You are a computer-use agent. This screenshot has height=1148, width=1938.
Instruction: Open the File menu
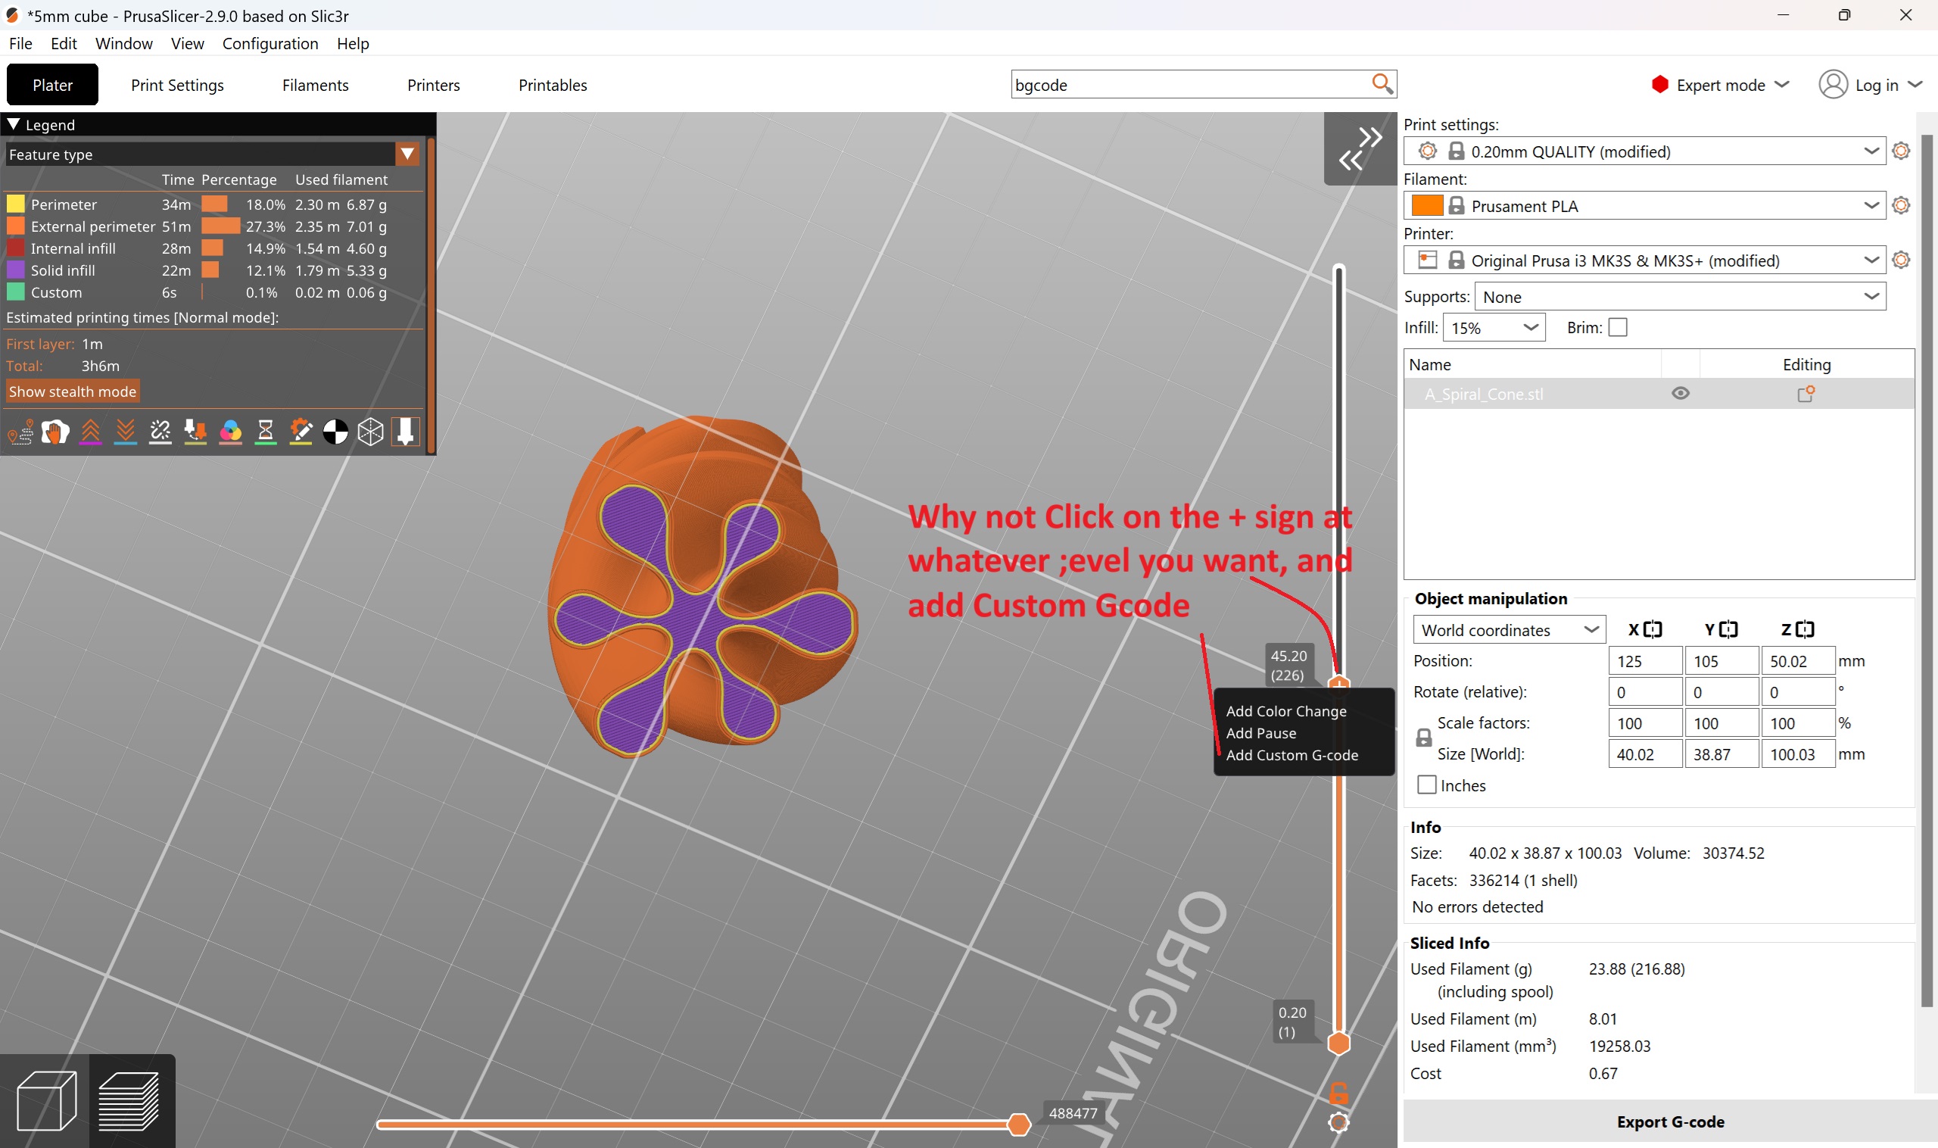20,43
